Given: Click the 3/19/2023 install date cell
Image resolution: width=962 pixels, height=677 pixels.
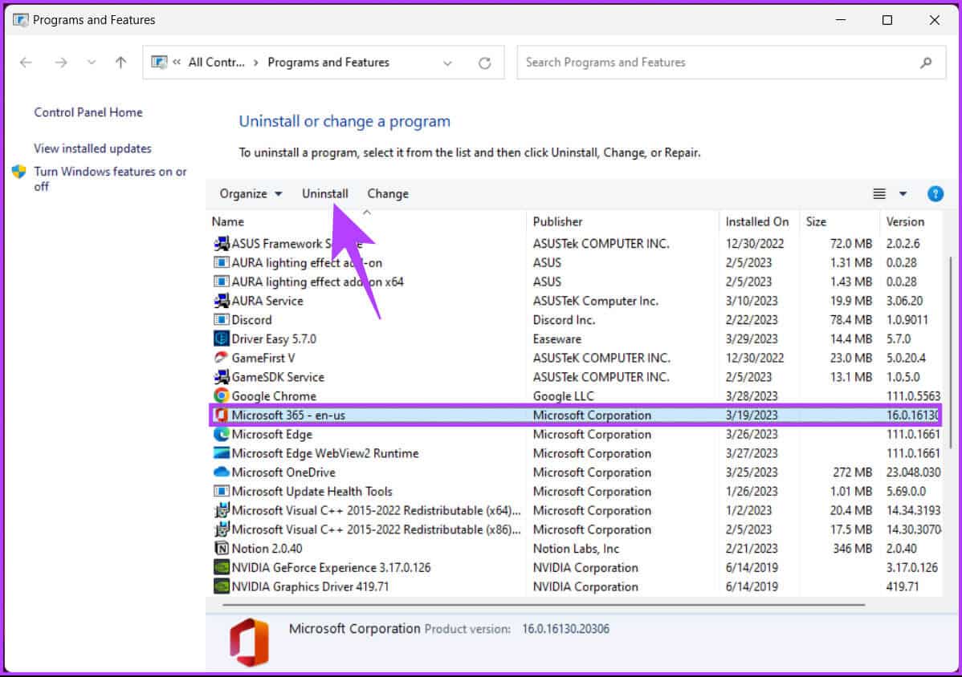Looking at the screenshot, I should 752,416.
